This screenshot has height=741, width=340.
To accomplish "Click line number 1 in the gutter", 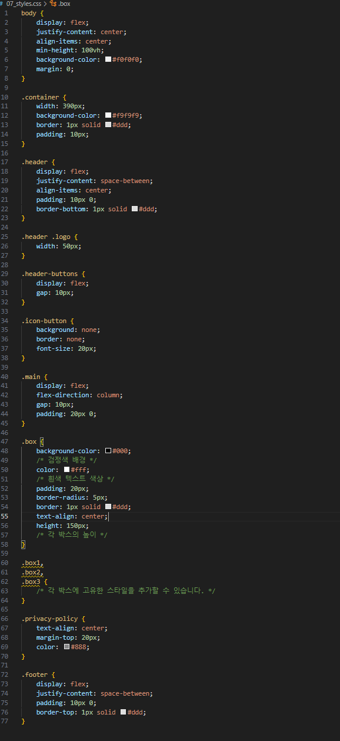I will click(x=6, y=13).
